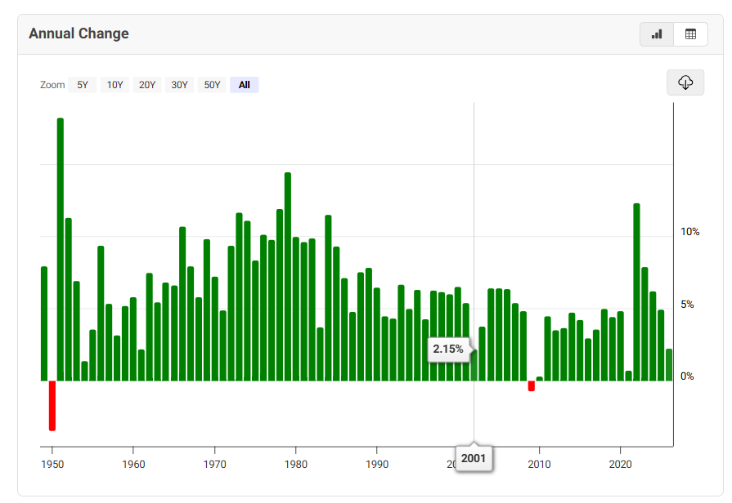Select the 5Y zoom range
The height and width of the screenshot is (503, 732).
coord(82,85)
